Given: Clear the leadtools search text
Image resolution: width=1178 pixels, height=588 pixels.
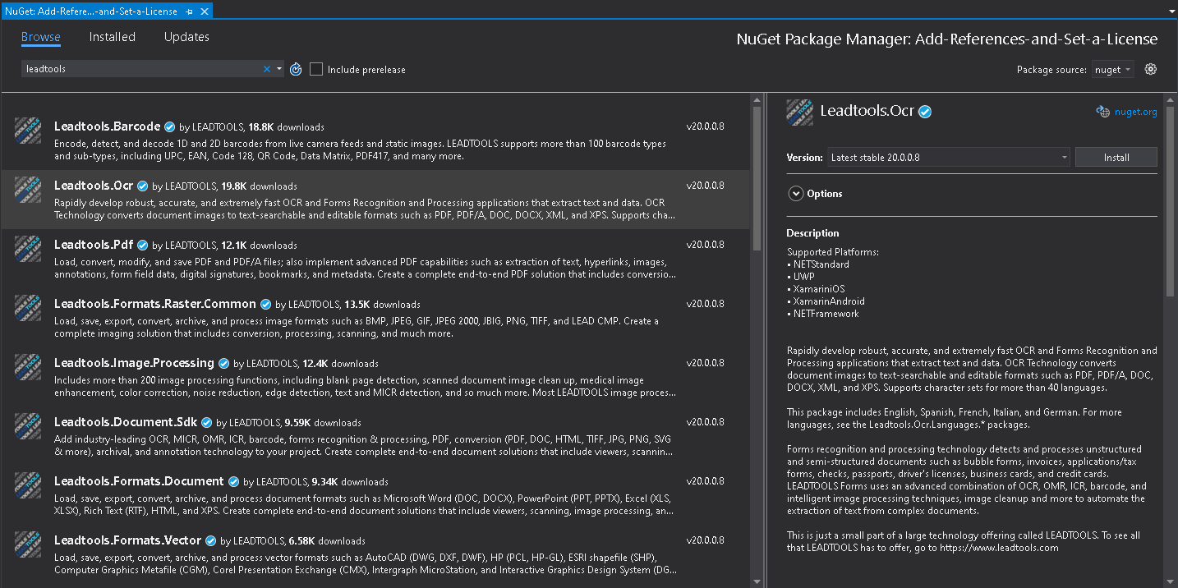Looking at the screenshot, I should coord(266,70).
